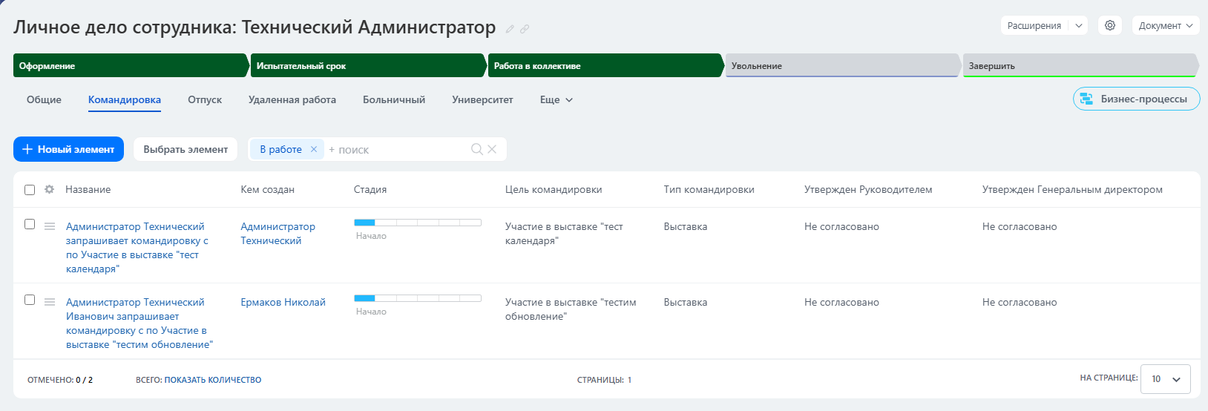Open creator link Ермаков Николай
This screenshot has width=1208, height=411.
point(283,302)
